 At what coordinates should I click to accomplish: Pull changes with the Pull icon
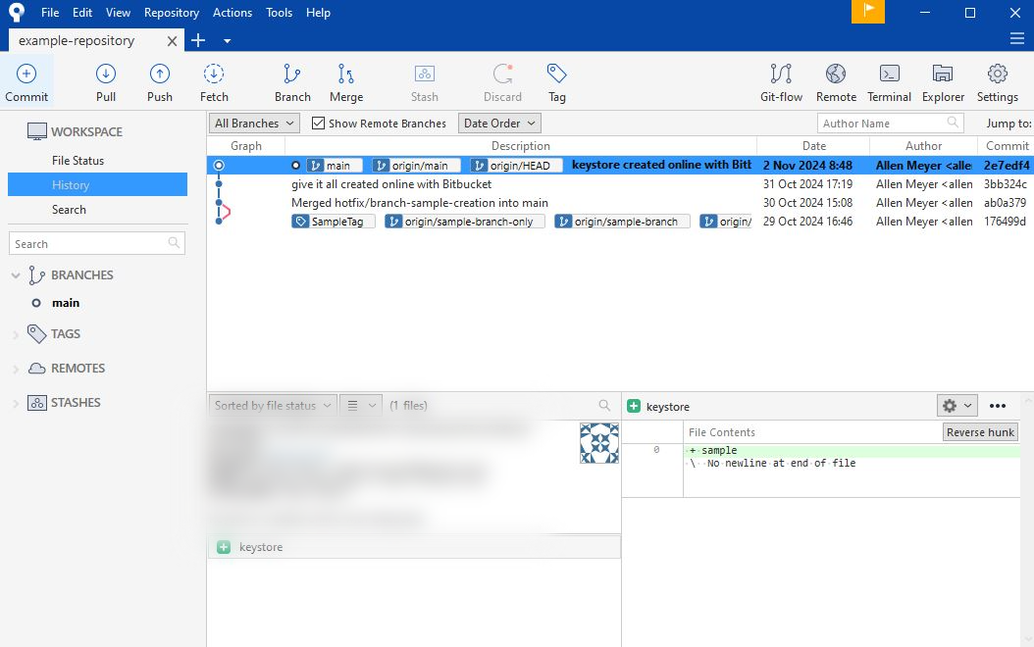tap(106, 75)
